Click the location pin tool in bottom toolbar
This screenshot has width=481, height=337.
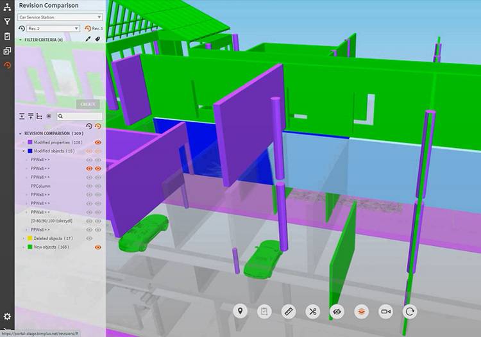pos(240,312)
